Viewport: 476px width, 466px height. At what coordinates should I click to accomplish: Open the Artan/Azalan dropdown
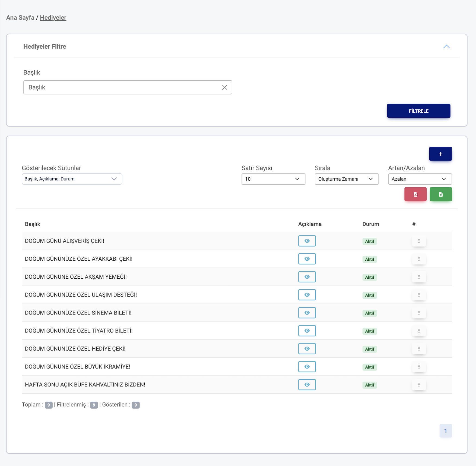[420, 179]
